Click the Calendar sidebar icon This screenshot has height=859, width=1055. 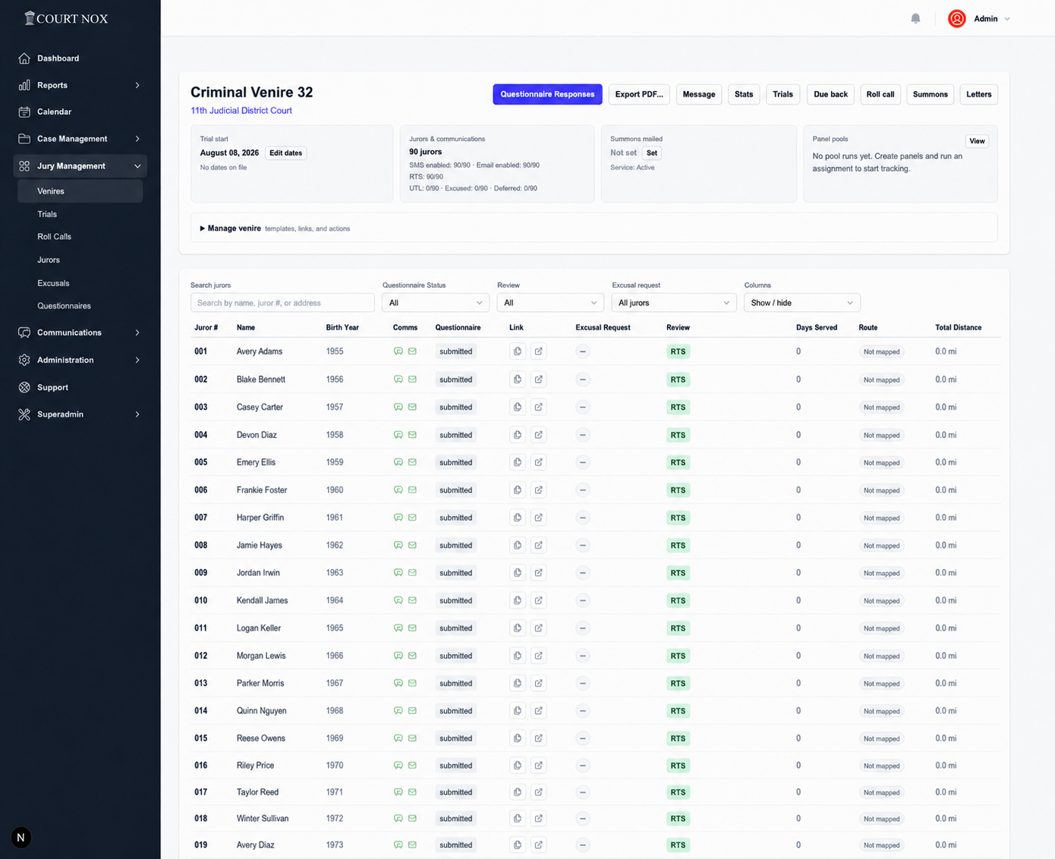pyautogui.click(x=24, y=112)
